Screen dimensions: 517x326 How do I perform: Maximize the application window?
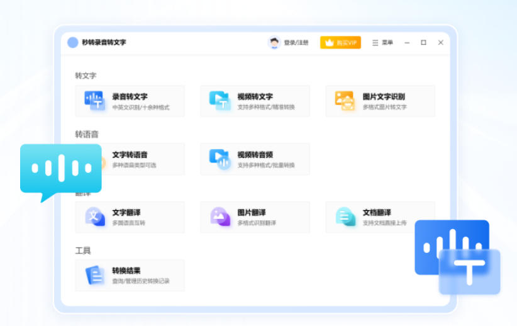423,43
